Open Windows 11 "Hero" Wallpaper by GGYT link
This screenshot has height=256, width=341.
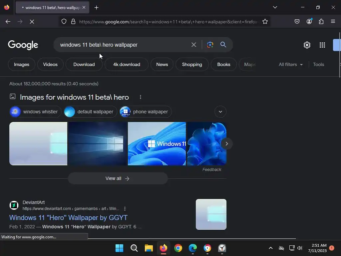[x=68, y=218]
